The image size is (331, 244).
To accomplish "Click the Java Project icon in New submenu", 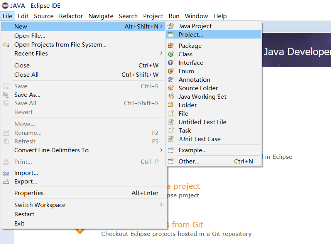I will 171,26.
